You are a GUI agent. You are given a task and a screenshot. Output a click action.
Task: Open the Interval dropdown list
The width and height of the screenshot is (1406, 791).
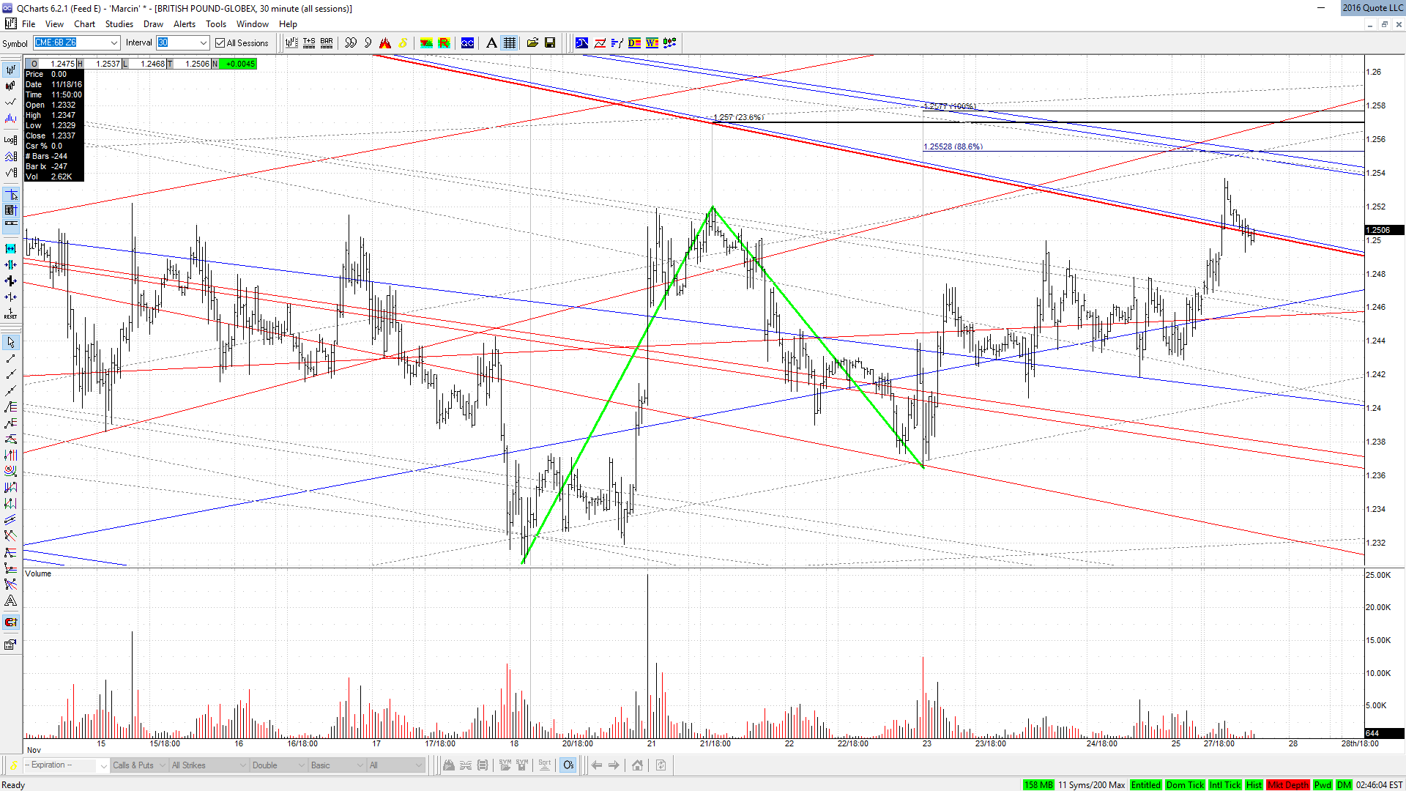[204, 43]
